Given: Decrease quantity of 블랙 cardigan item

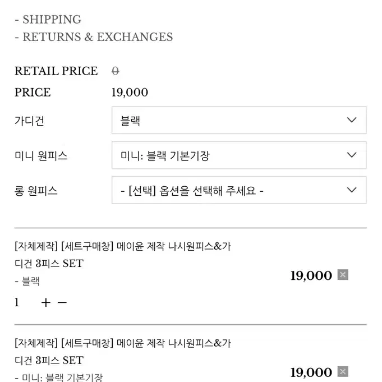Looking at the screenshot, I should tap(62, 302).
